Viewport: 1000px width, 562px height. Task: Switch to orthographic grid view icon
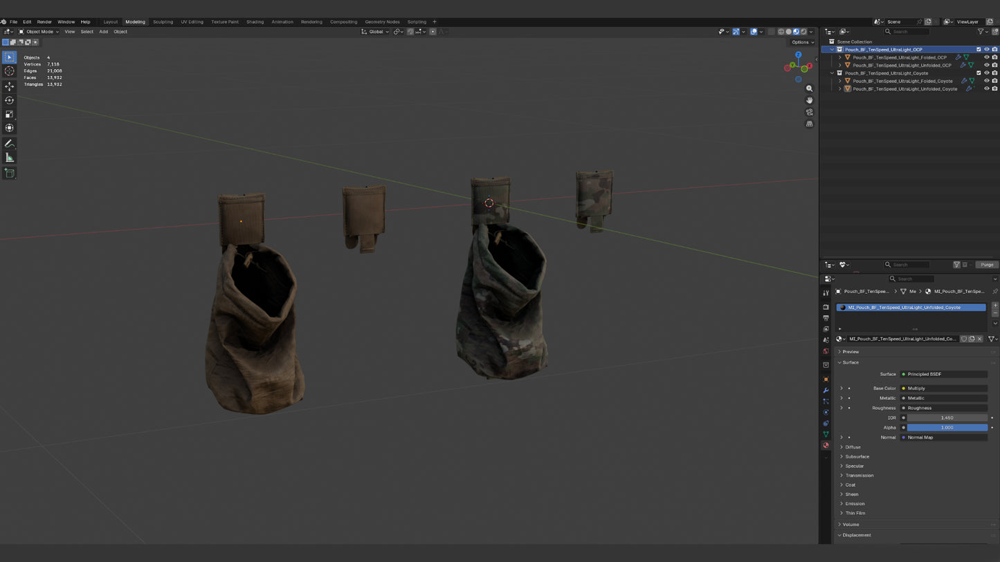[809, 124]
